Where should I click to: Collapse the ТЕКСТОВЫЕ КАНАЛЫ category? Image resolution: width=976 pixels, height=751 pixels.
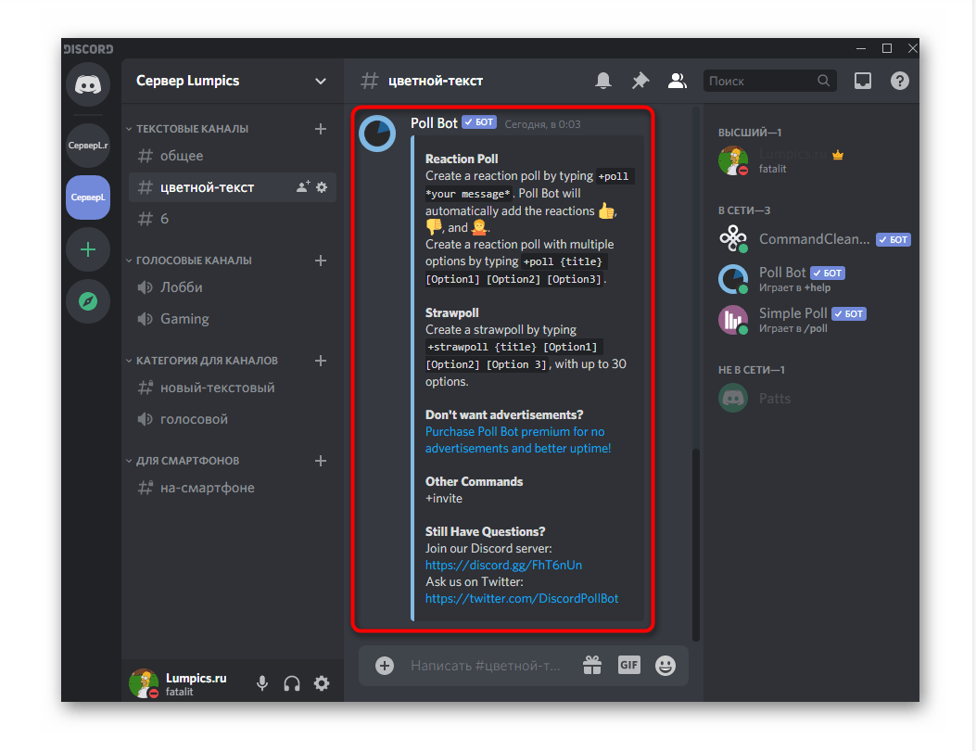click(192, 129)
